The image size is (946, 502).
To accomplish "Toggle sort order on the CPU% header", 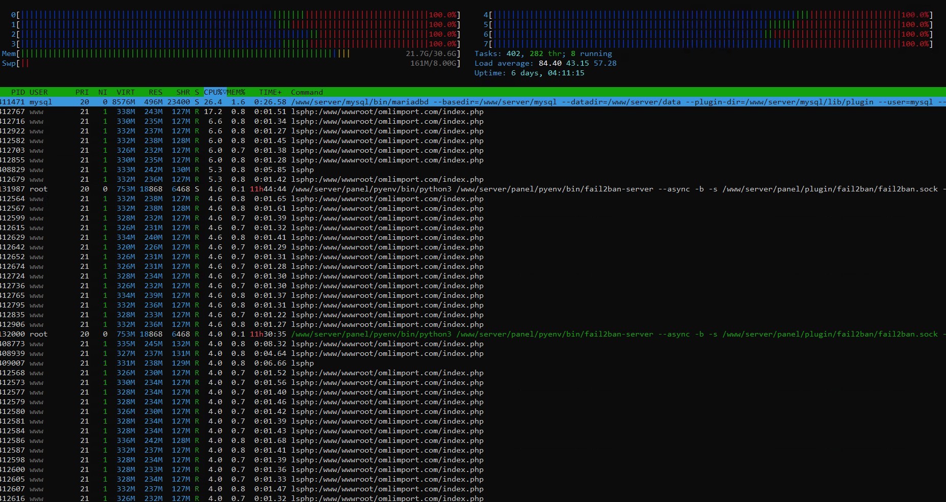I will click(x=215, y=92).
